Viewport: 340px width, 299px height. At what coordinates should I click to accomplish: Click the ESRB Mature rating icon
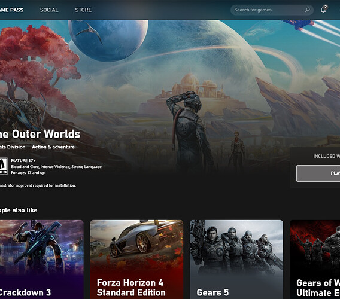point(4,166)
